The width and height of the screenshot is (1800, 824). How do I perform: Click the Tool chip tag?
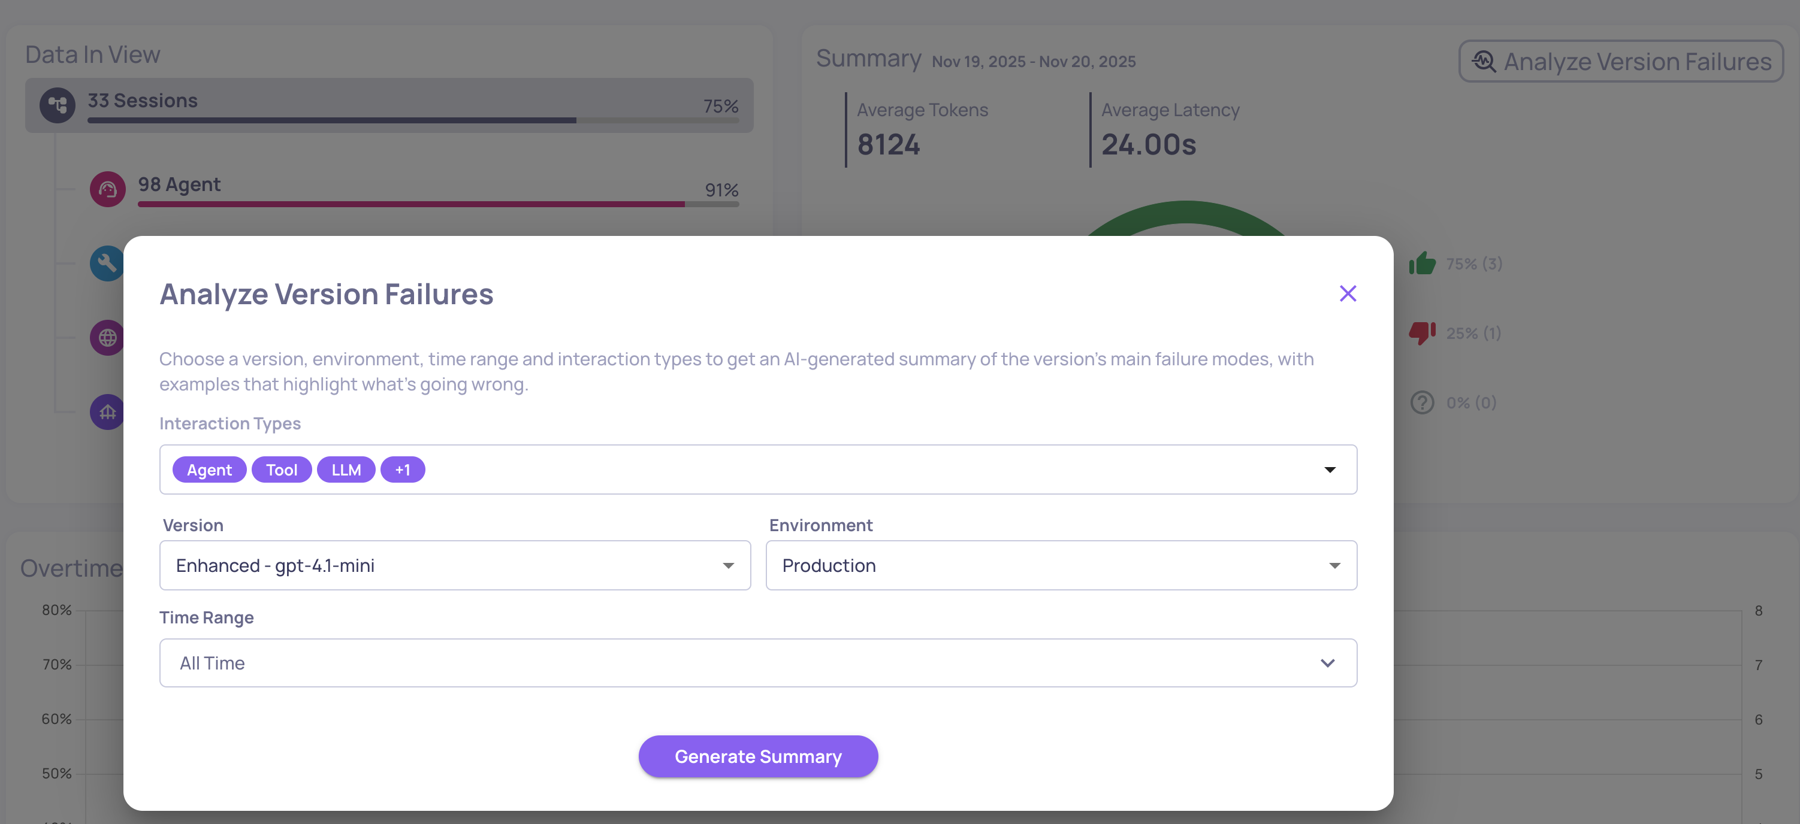pos(282,470)
